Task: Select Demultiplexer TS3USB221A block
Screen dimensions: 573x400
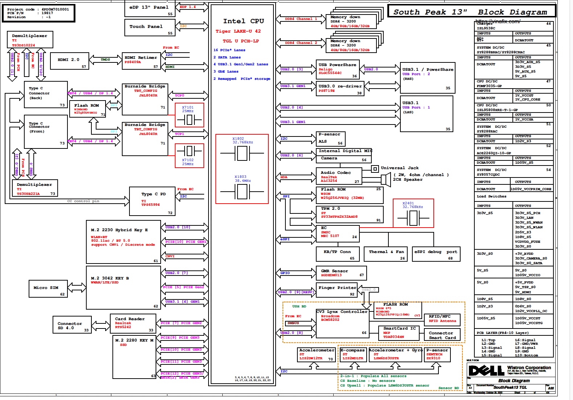Action: tap(35, 188)
